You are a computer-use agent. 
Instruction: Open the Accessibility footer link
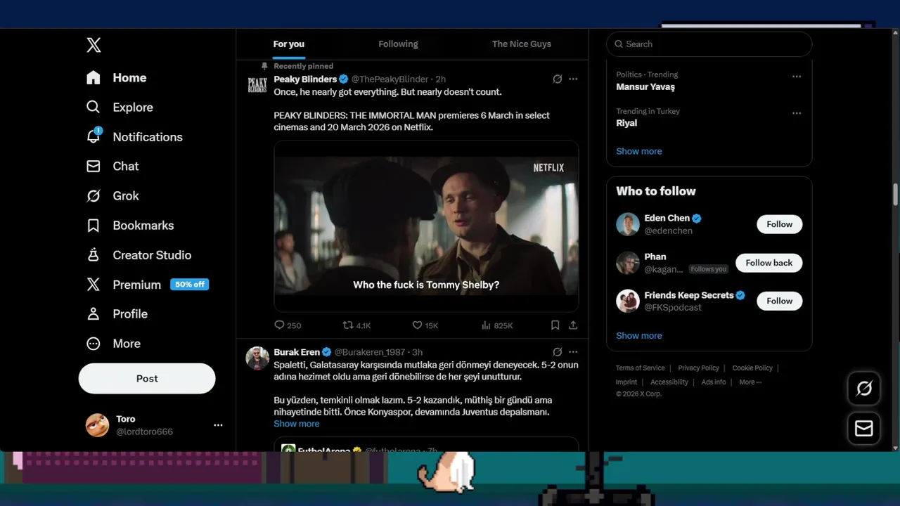point(669,382)
